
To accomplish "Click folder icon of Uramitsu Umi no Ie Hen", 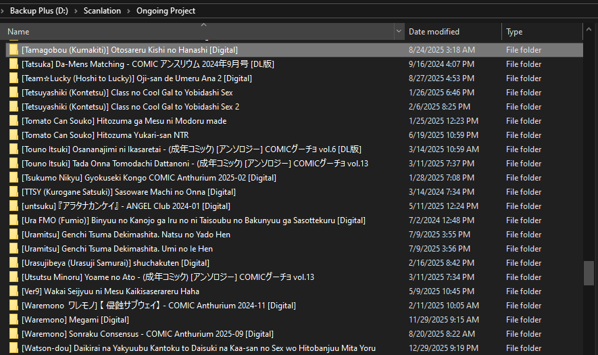I will coord(14,249).
